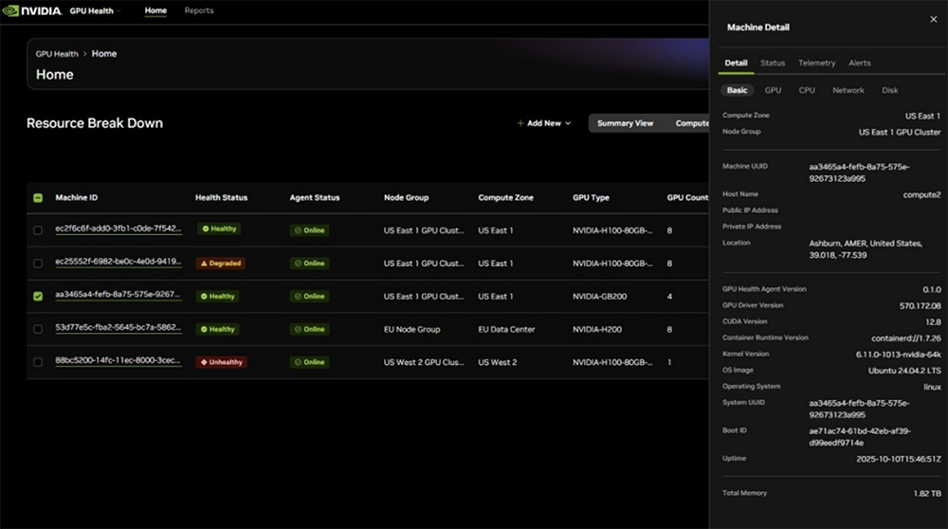Open the Alerts tab in Machine Detail
Image resolution: width=948 pixels, height=529 pixels.
(859, 64)
